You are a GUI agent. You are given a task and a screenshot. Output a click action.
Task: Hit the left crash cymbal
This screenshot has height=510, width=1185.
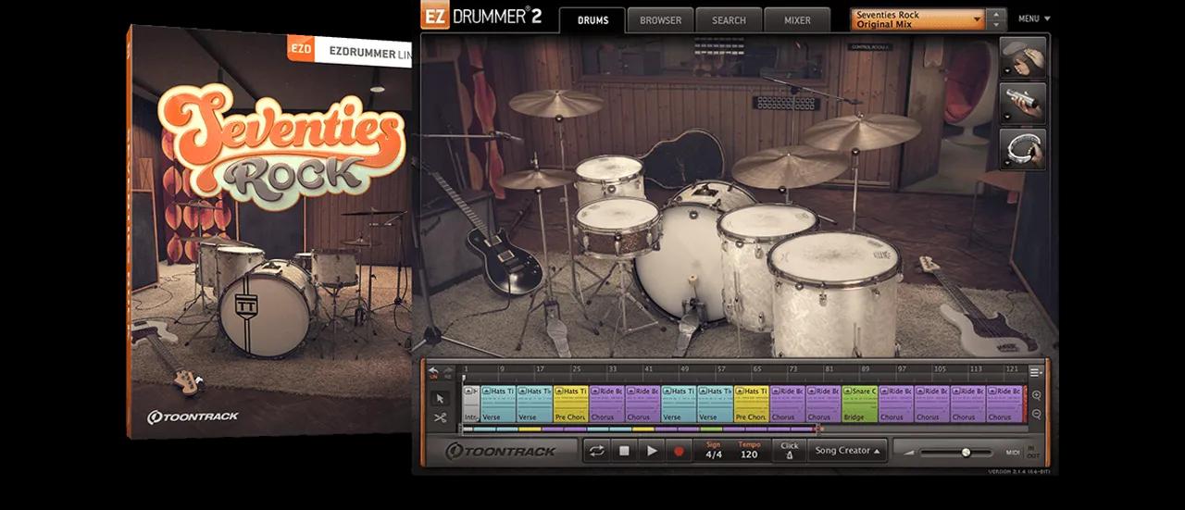point(555,102)
